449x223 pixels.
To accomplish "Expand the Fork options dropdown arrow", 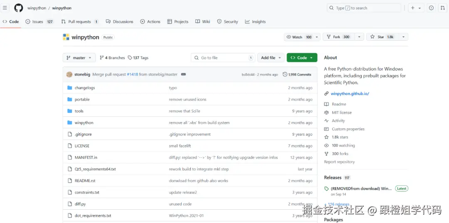I will (x=359, y=37).
